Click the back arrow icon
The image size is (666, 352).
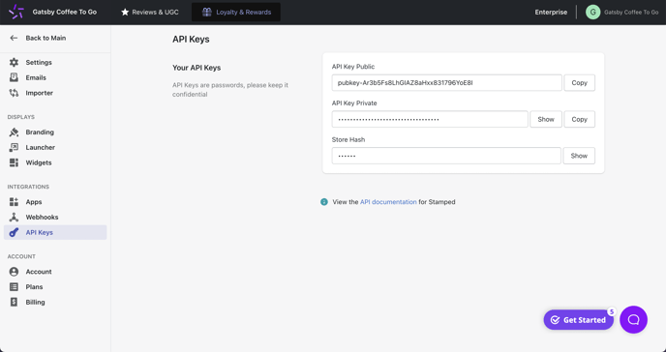[x=14, y=38]
